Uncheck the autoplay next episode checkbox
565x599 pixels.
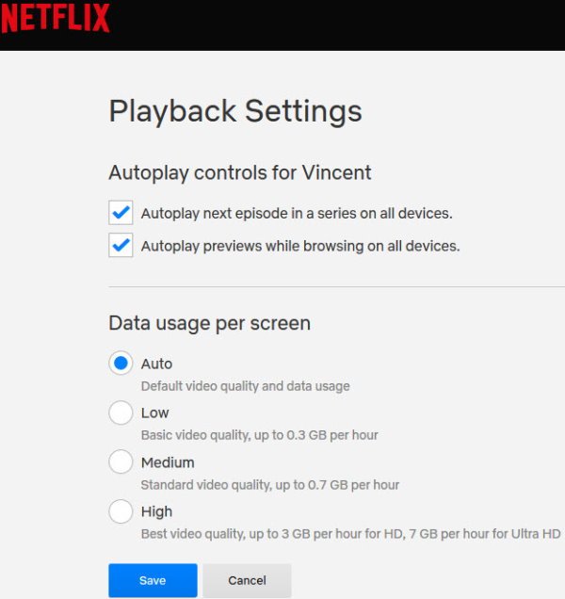click(121, 212)
